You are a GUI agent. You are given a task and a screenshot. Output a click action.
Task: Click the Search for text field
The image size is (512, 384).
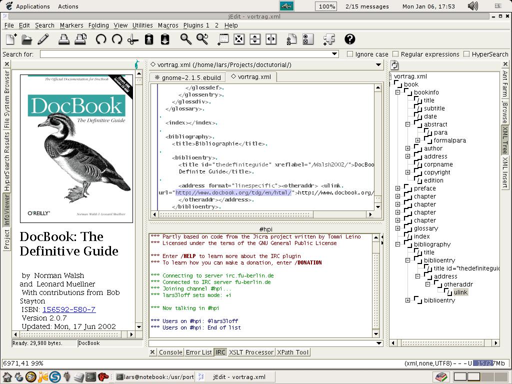click(x=185, y=54)
